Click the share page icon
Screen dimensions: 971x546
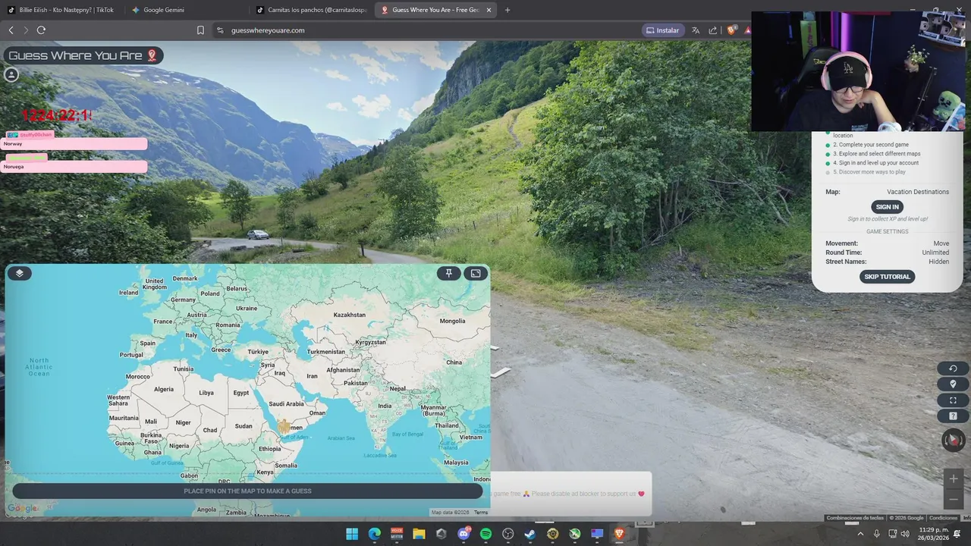point(713,30)
